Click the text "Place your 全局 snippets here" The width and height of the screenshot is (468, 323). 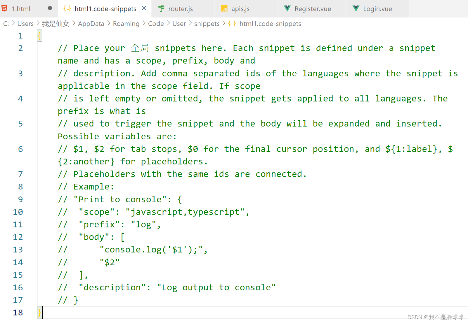(x=148, y=48)
